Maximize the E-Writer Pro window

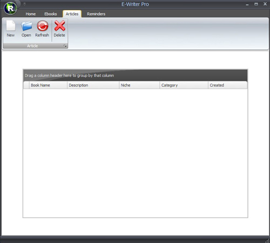click(256, 4)
